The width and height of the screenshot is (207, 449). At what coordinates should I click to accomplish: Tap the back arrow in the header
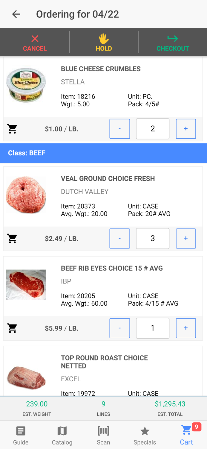16,14
